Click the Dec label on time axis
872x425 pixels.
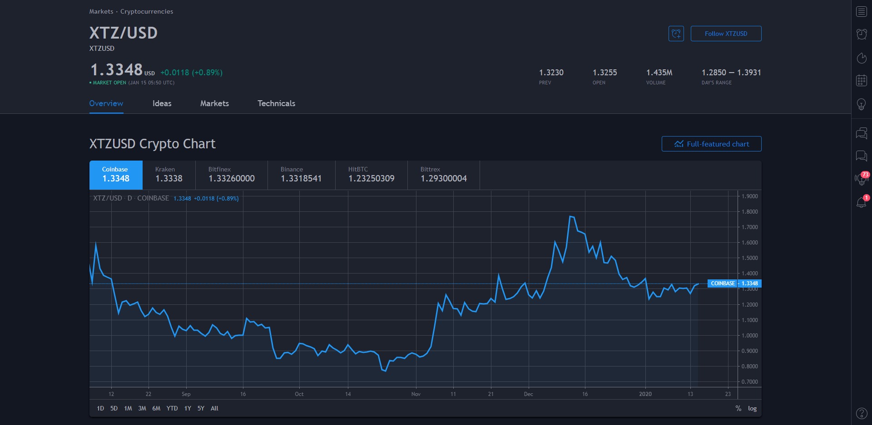(x=529, y=394)
